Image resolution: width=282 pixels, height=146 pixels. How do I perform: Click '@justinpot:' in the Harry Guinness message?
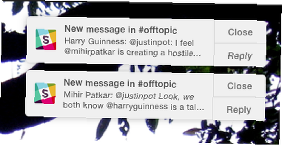[151, 42]
